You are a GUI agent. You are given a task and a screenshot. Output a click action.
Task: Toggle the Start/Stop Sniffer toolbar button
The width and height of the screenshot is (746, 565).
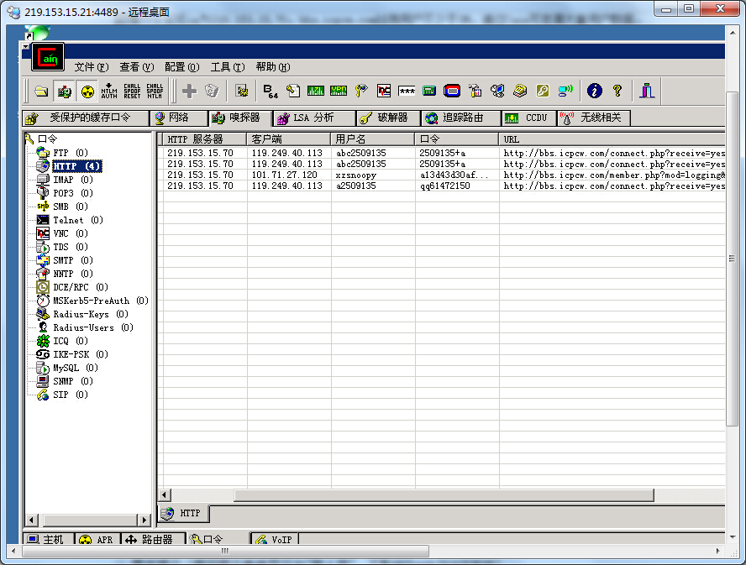(64, 91)
